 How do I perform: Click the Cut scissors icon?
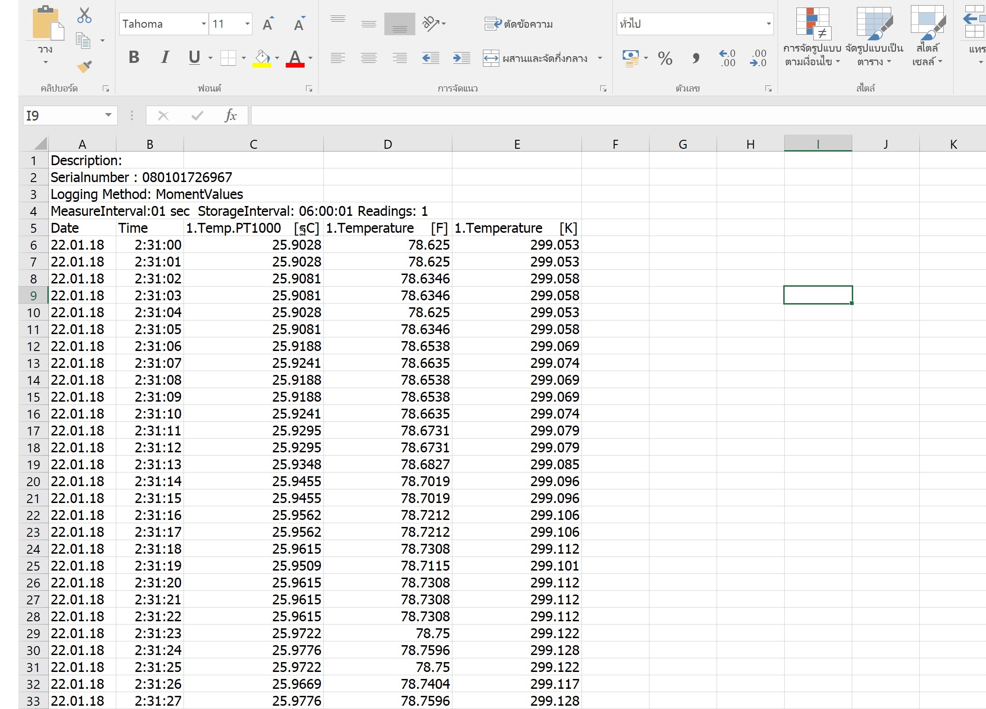pos(84,15)
